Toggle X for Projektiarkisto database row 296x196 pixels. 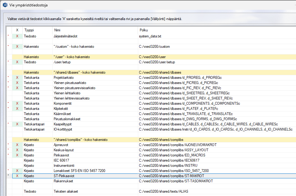click(x=17, y=78)
